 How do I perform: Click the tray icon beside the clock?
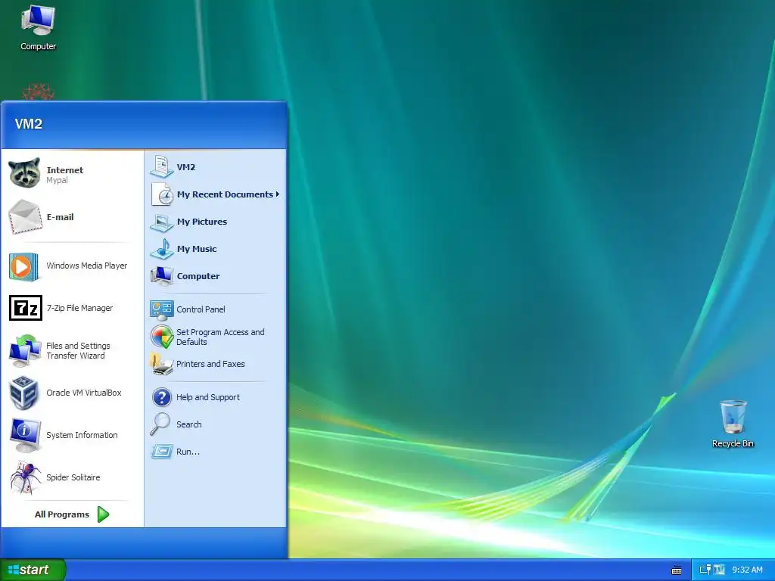click(719, 570)
